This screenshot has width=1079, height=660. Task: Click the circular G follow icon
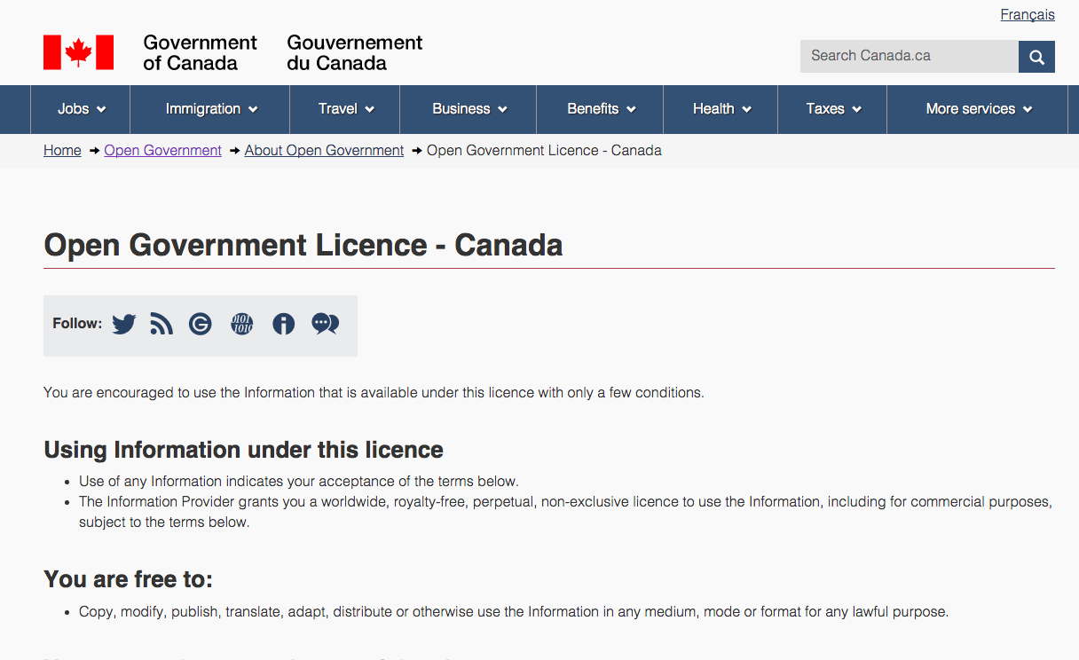[x=201, y=324]
